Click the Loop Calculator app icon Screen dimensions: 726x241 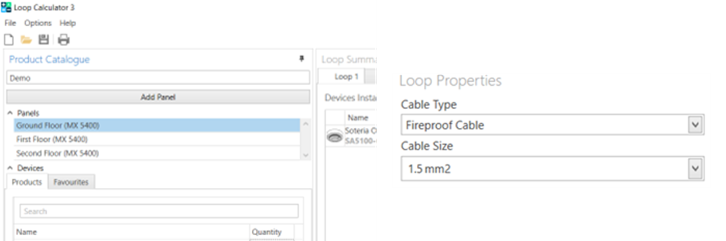tap(6, 8)
